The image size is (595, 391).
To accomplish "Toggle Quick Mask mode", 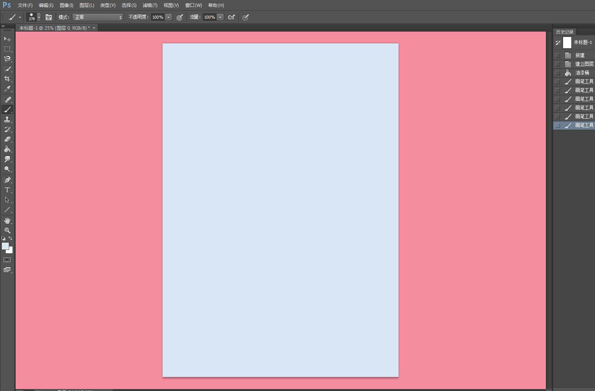I will [7, 260].
